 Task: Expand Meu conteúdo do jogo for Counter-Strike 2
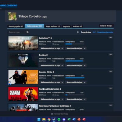[x=76, y=82]
